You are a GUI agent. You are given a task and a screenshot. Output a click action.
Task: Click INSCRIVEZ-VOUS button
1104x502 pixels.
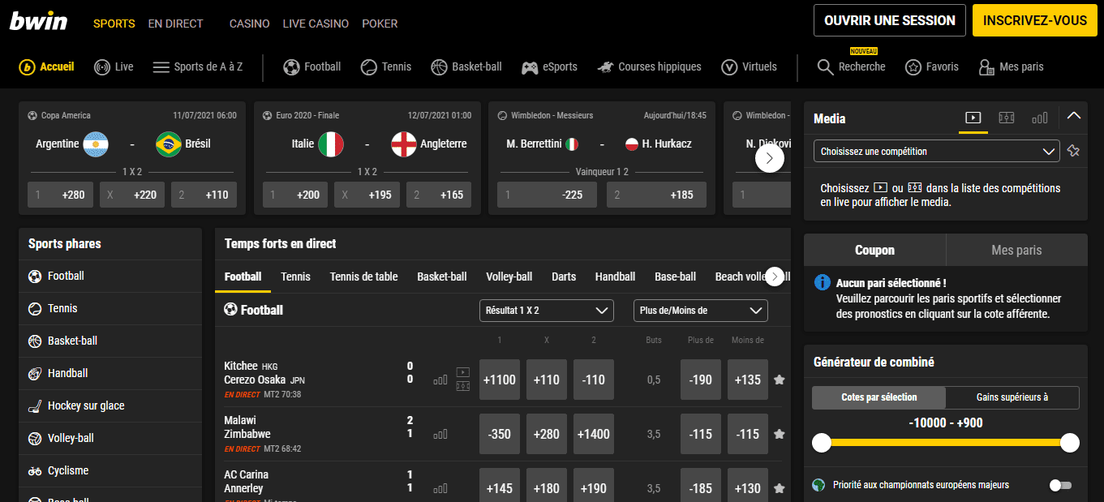(1034, 20)
